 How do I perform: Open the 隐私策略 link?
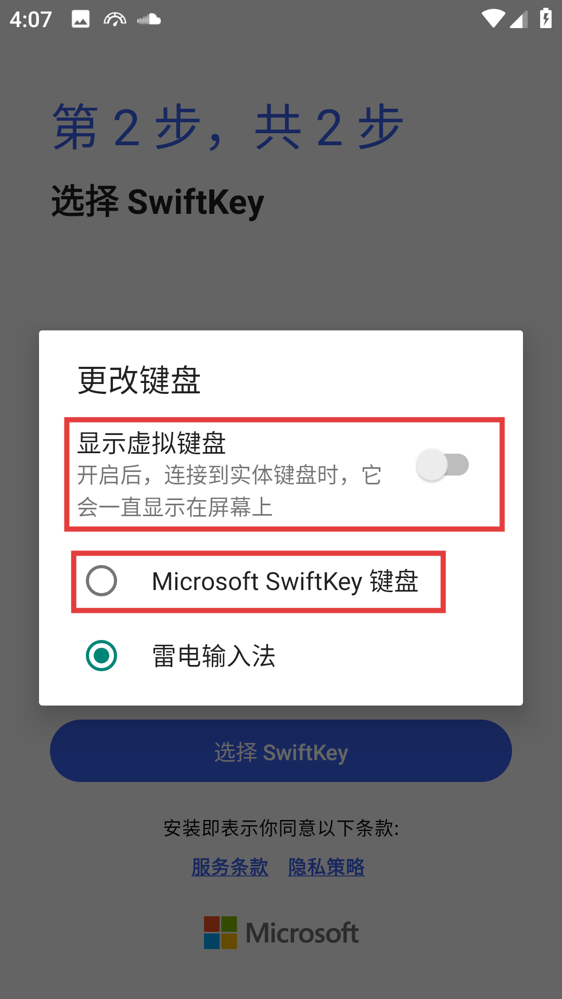tap(326, 867)
